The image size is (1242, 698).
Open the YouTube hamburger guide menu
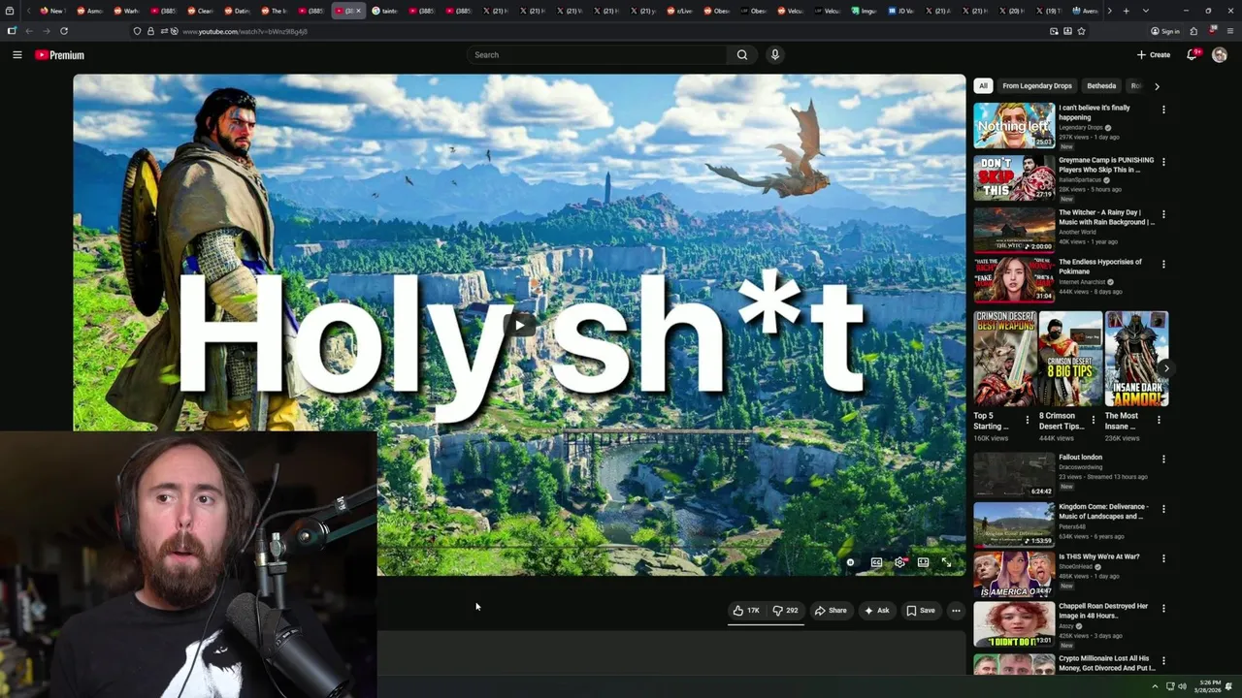tap(16, 55)
